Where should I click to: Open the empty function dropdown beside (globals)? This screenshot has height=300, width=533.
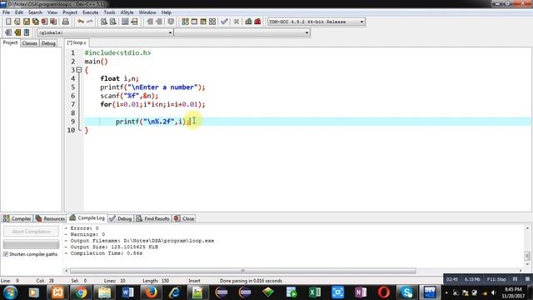[306, 32]
